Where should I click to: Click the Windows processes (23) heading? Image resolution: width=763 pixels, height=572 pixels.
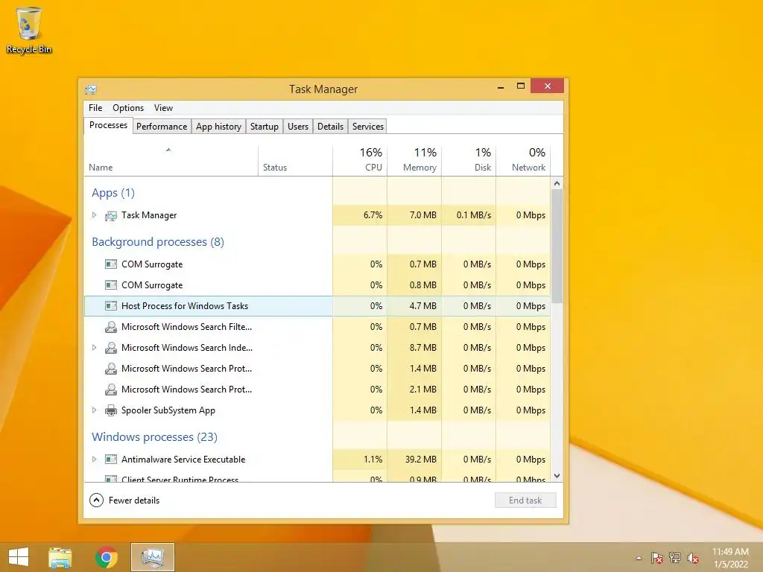[x=155, y=436]
